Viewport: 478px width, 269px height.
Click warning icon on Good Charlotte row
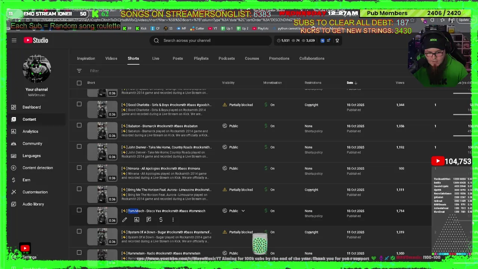[x=225, y=105]
